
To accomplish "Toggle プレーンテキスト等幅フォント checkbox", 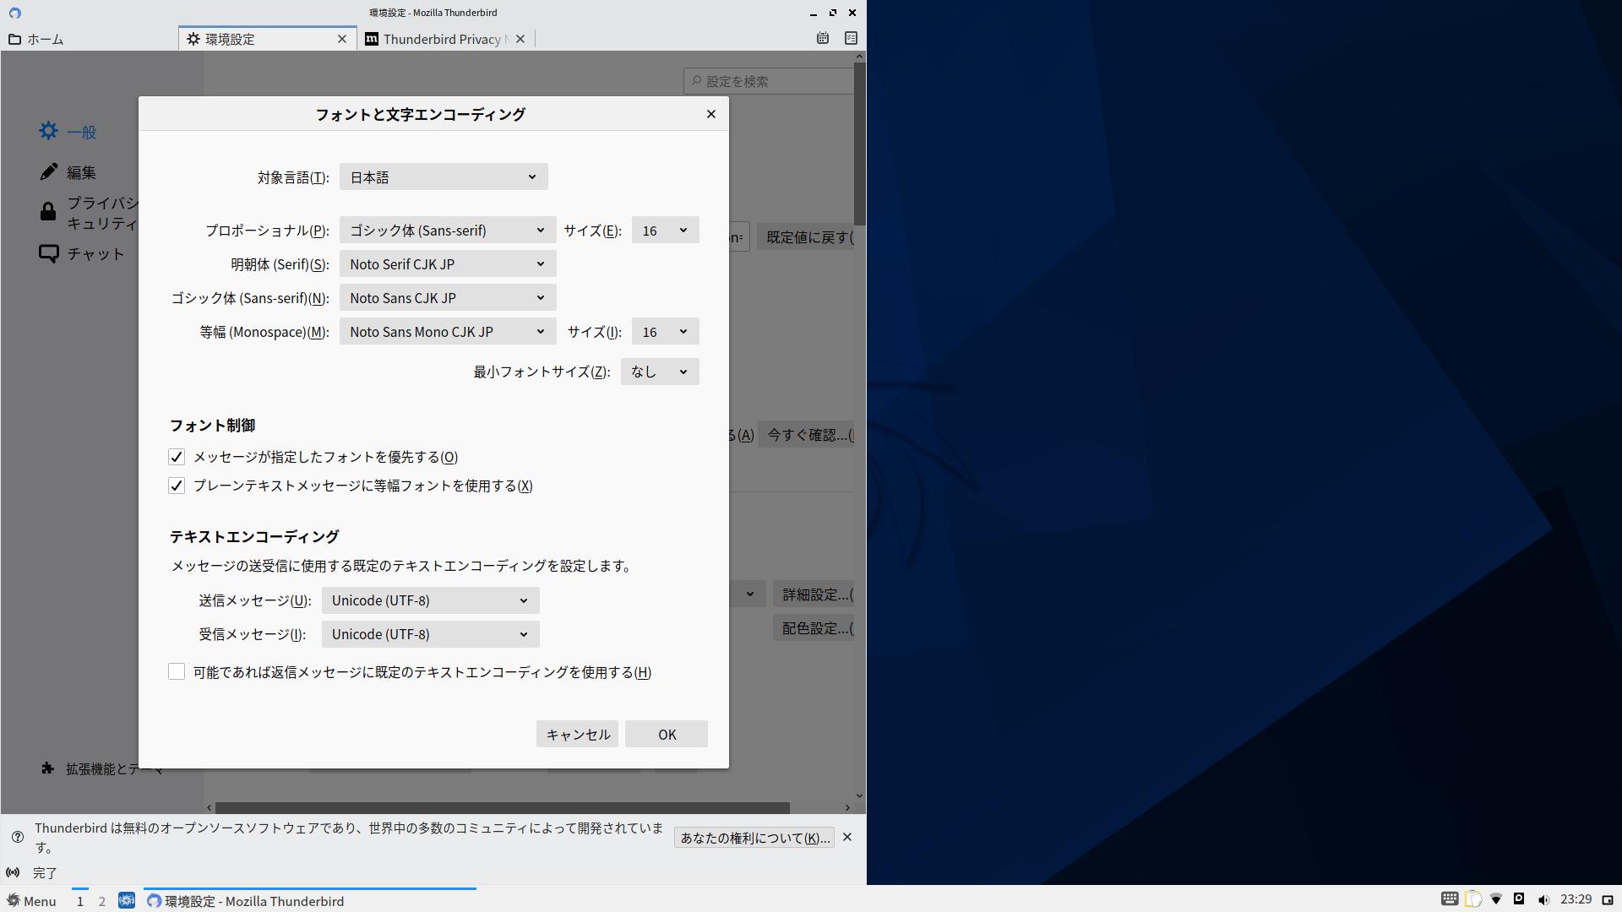I will click(x=177, y=486).
